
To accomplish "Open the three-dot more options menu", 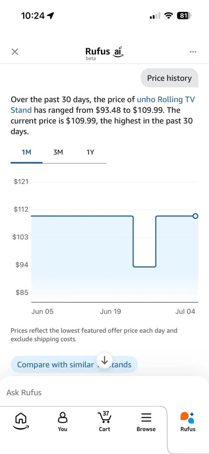I will 193,52.
